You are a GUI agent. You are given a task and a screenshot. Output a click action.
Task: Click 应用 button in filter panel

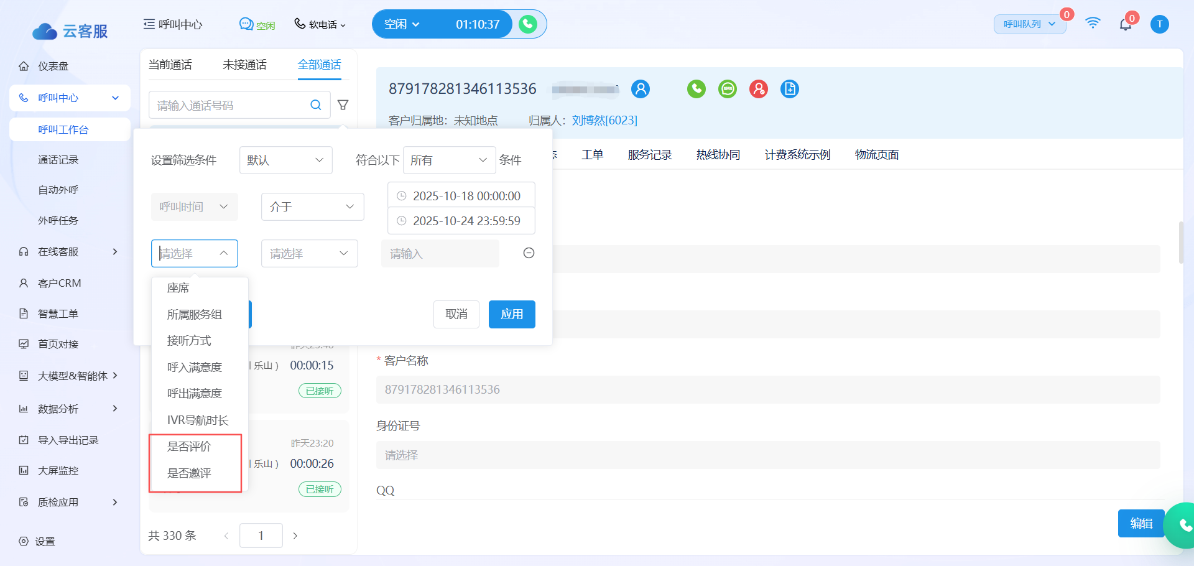coord(512,314)
